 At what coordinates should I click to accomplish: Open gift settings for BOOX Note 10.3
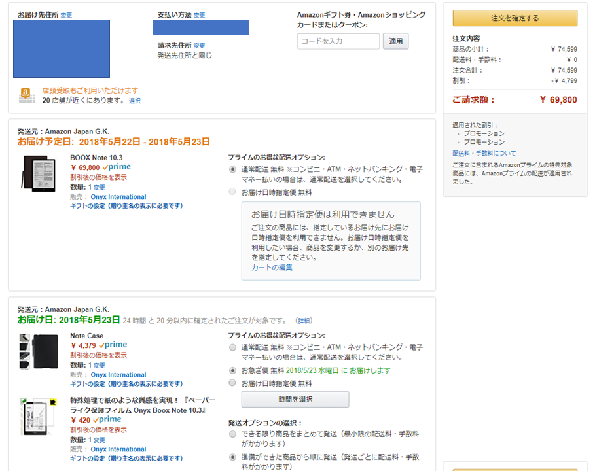pos(126,206)
